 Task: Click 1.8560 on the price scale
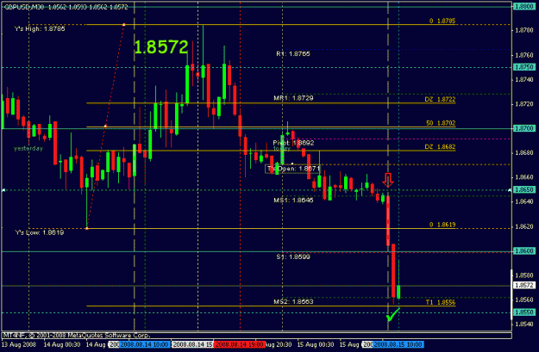524,300
